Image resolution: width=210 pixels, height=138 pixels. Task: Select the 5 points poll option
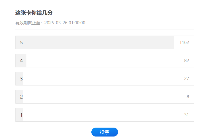[105, 42]
